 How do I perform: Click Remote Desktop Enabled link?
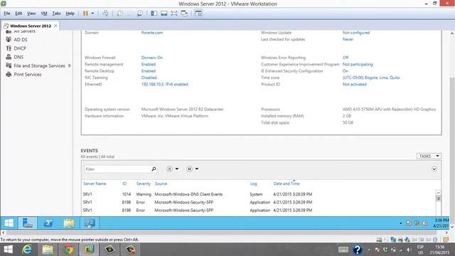[149, 71]
